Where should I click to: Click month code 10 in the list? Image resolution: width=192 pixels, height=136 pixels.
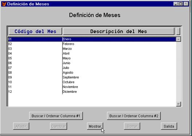pyautogui.click(x=10, y=82)
